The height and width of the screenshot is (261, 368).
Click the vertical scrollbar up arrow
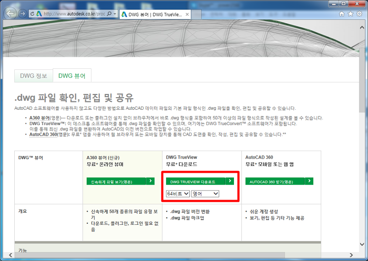(362, 27)
